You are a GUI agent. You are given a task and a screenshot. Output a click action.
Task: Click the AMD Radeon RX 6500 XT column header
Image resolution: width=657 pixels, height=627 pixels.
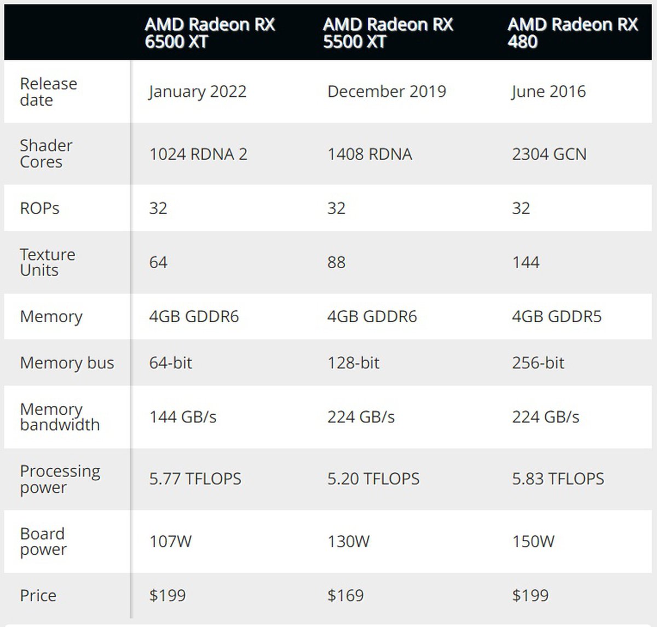[x=210, y=33]
